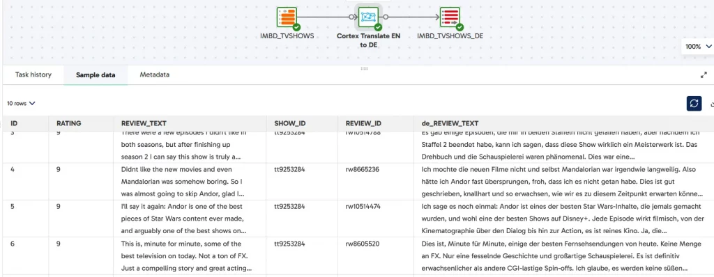
Task: Grab the panel resize handle above tabs
Action: click(364, 69)
